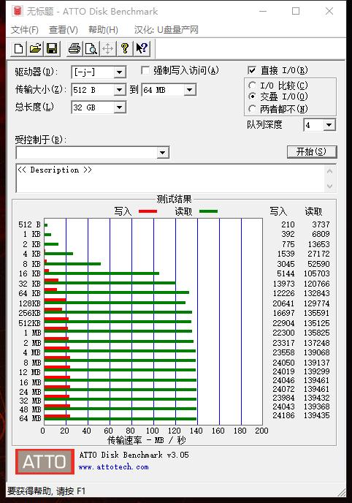The width and height of the screenshot is (352, 503).
Task: Click the write value 210
Action: point(288,224)
